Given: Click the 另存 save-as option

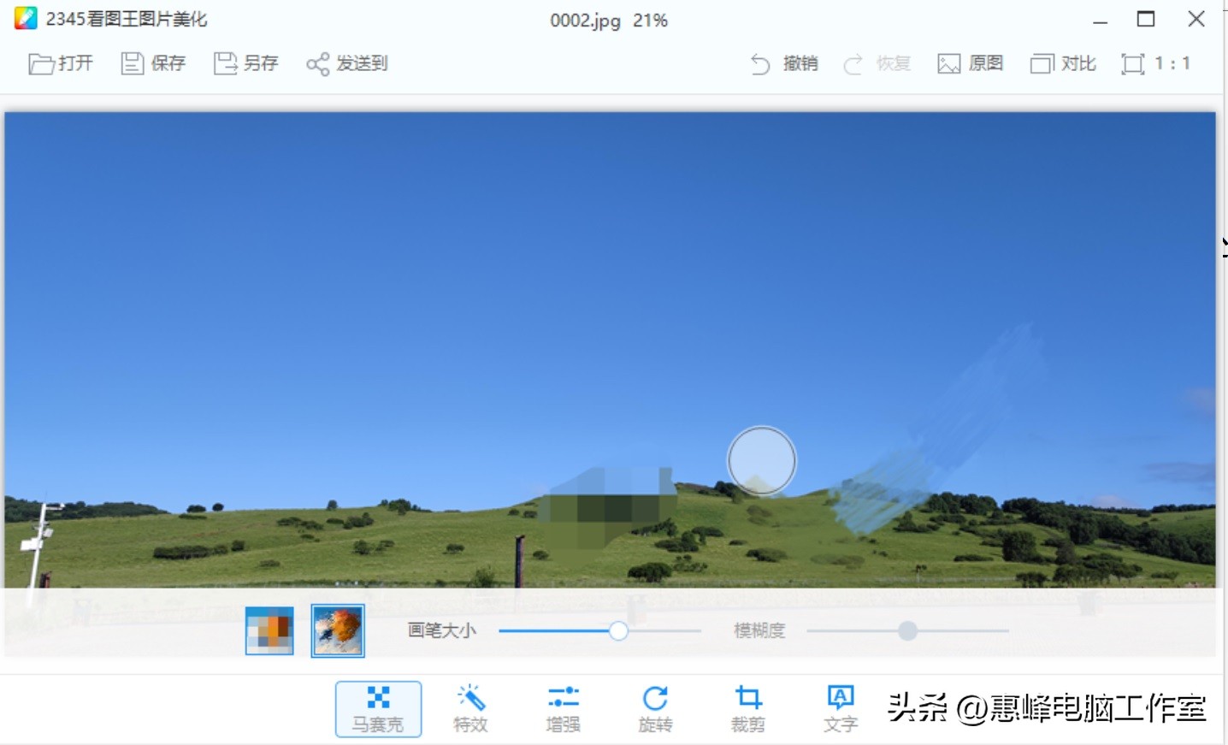Looking at the screenshot, I should tap(246, 62).
